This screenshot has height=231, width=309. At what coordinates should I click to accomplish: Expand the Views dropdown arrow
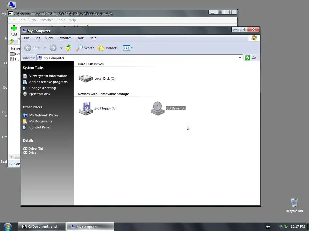(x=132, y=48)
